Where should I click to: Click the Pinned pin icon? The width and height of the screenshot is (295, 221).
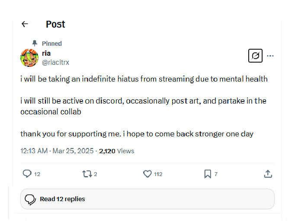35,43
